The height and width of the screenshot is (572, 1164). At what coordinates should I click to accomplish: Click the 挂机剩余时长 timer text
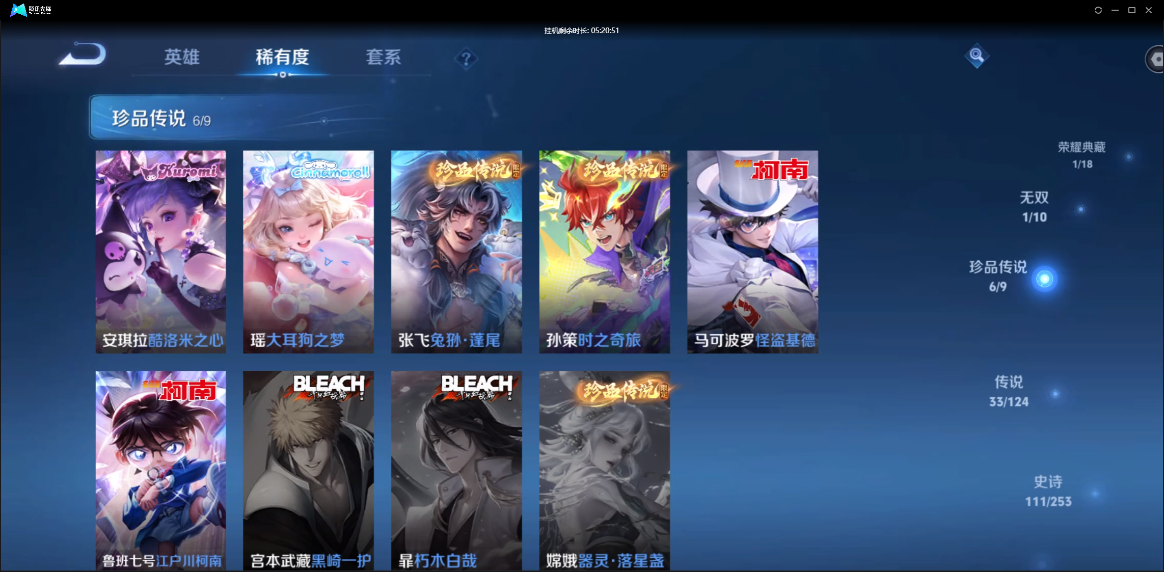tap(581, 31)
